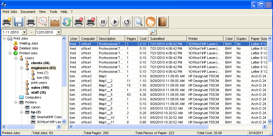
Task: Open the View menu
Action: point(42,12)
